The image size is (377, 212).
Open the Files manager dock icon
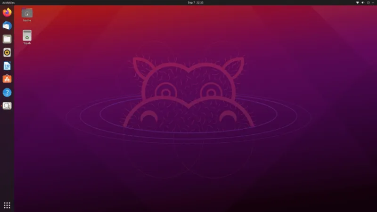[7, 39]
